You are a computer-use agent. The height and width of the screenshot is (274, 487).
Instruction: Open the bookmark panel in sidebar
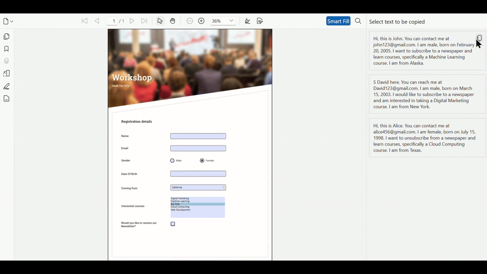click(x=6, y=49)
